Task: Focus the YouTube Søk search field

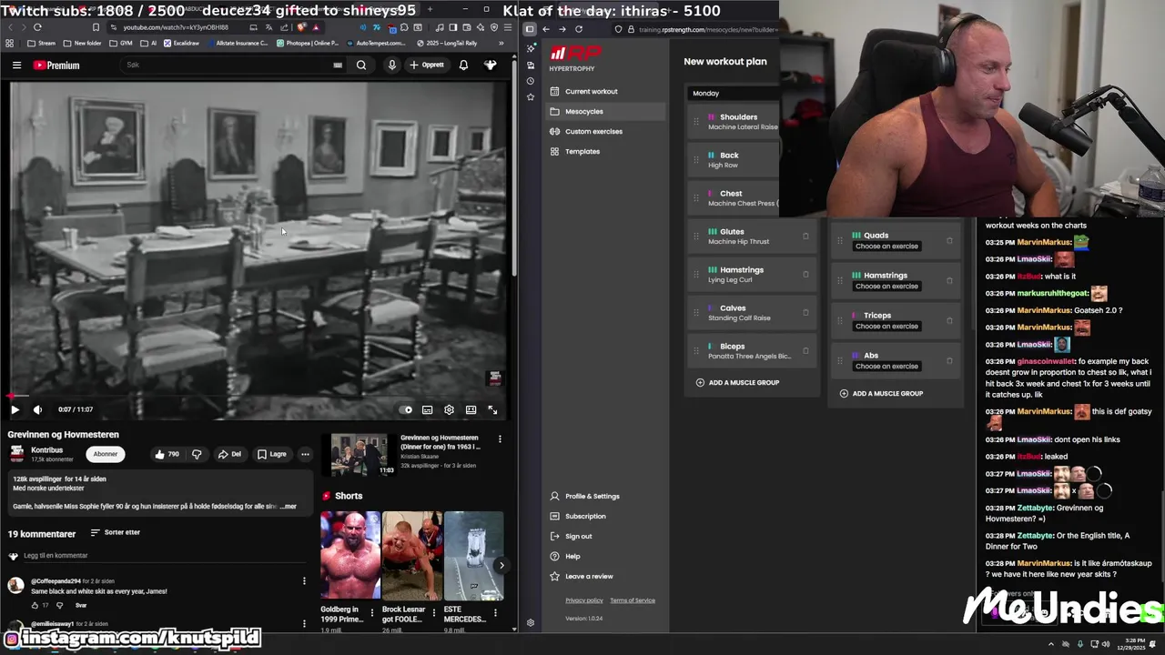Action: point(228,65)
